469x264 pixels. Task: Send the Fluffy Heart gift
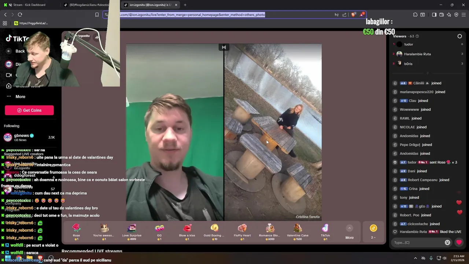click(x=242, y=231)
